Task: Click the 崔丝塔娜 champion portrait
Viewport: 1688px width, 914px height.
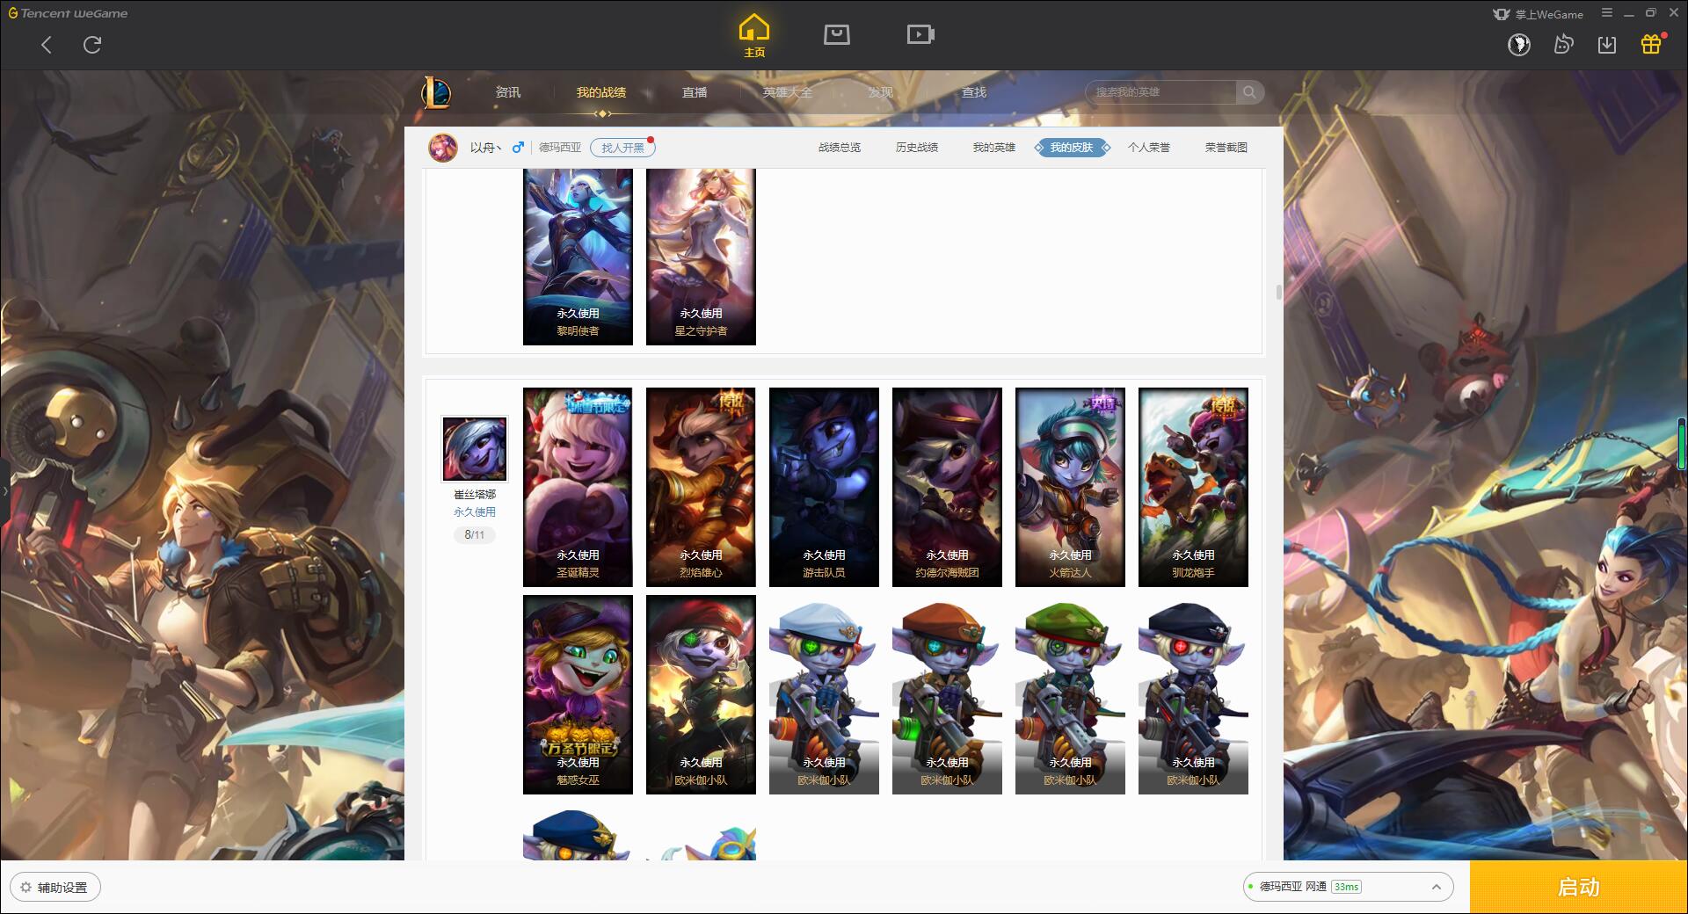Action: 475,449
